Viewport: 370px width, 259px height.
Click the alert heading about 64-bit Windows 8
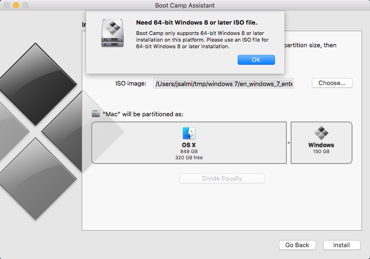197,23
